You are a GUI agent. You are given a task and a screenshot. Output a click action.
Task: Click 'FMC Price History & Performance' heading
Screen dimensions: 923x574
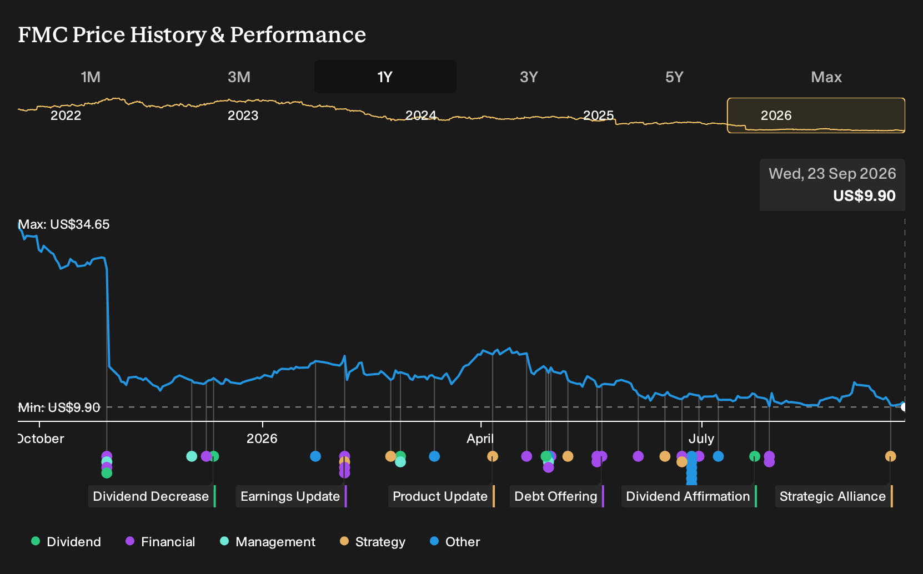tap(192, 34)
